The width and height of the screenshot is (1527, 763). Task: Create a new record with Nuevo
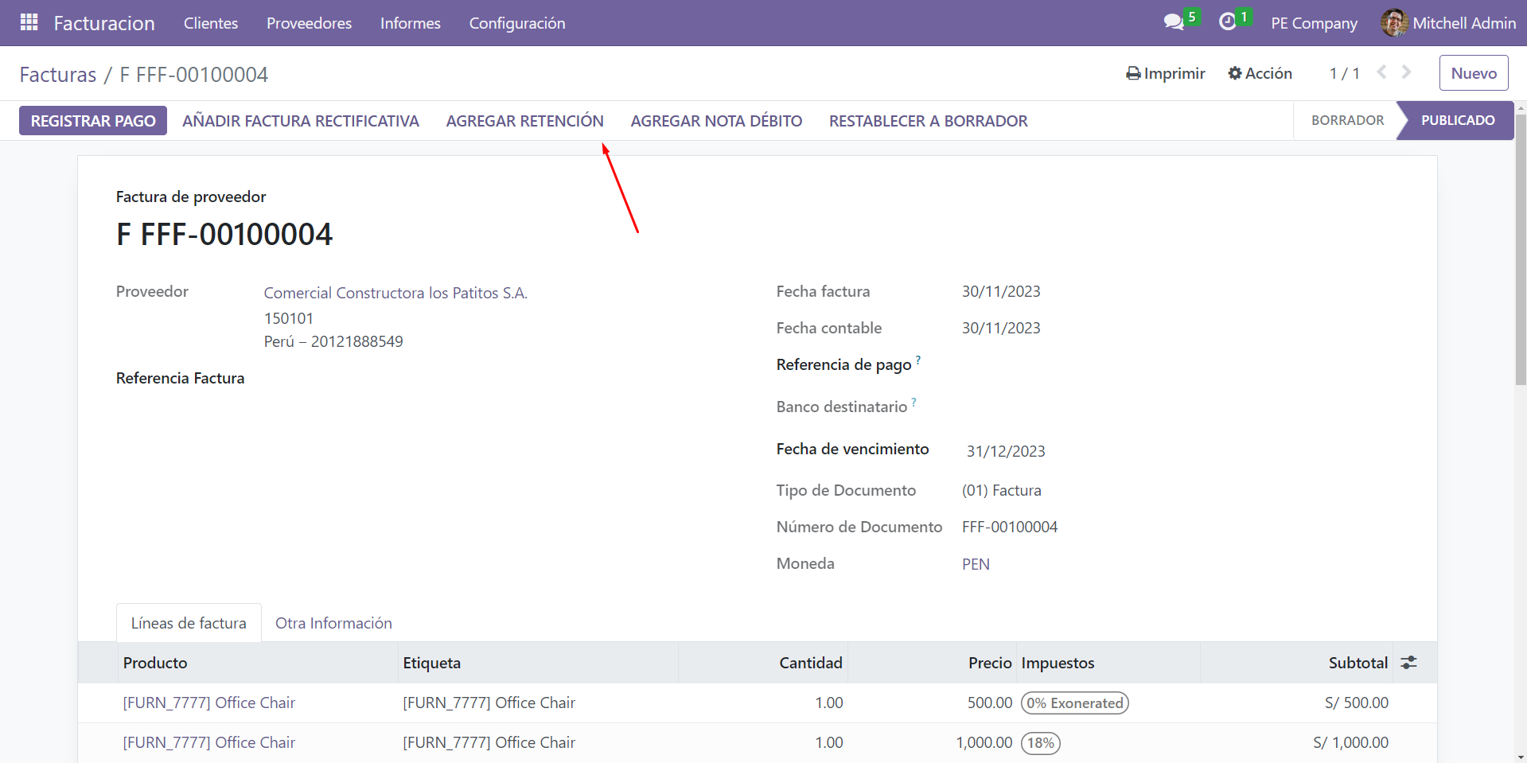[1474, 73]
